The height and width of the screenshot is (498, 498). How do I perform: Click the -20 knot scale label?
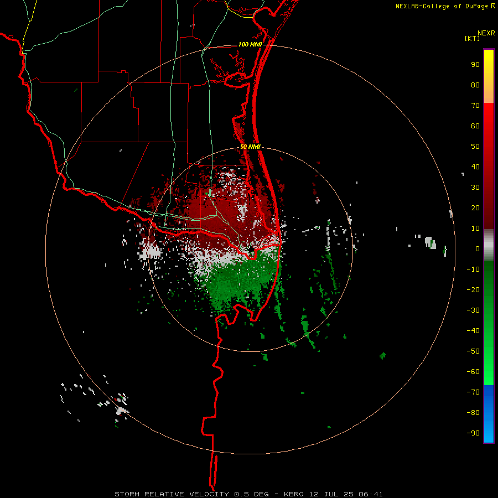(473, 290)
